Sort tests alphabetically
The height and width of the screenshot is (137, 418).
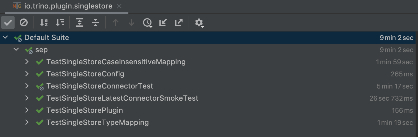point(44,23)
